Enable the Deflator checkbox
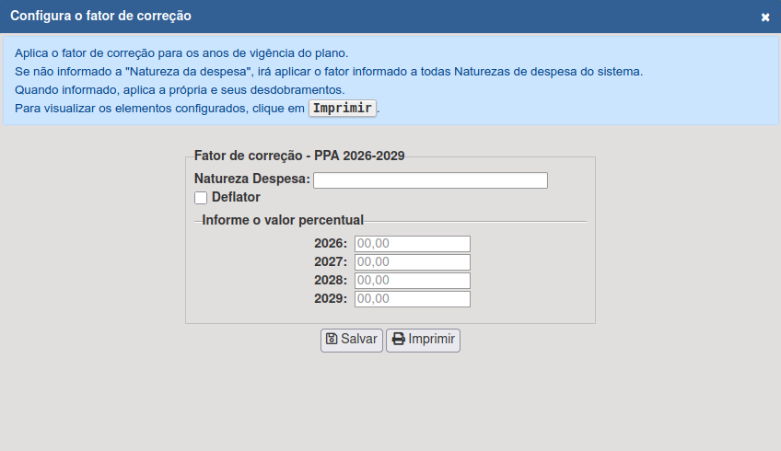This screenshot has height=451, width=781. pos(201,198)
